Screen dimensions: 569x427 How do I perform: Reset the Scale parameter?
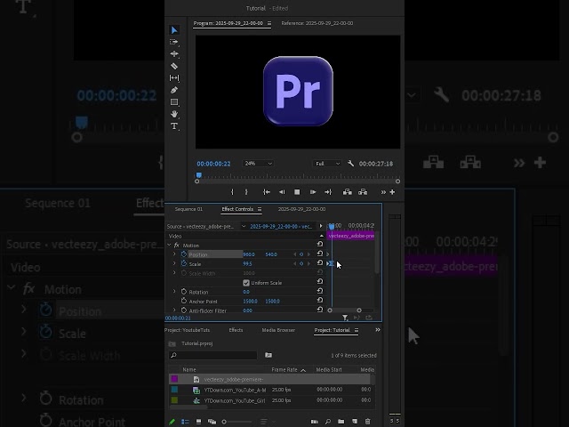tap(320, 263)
